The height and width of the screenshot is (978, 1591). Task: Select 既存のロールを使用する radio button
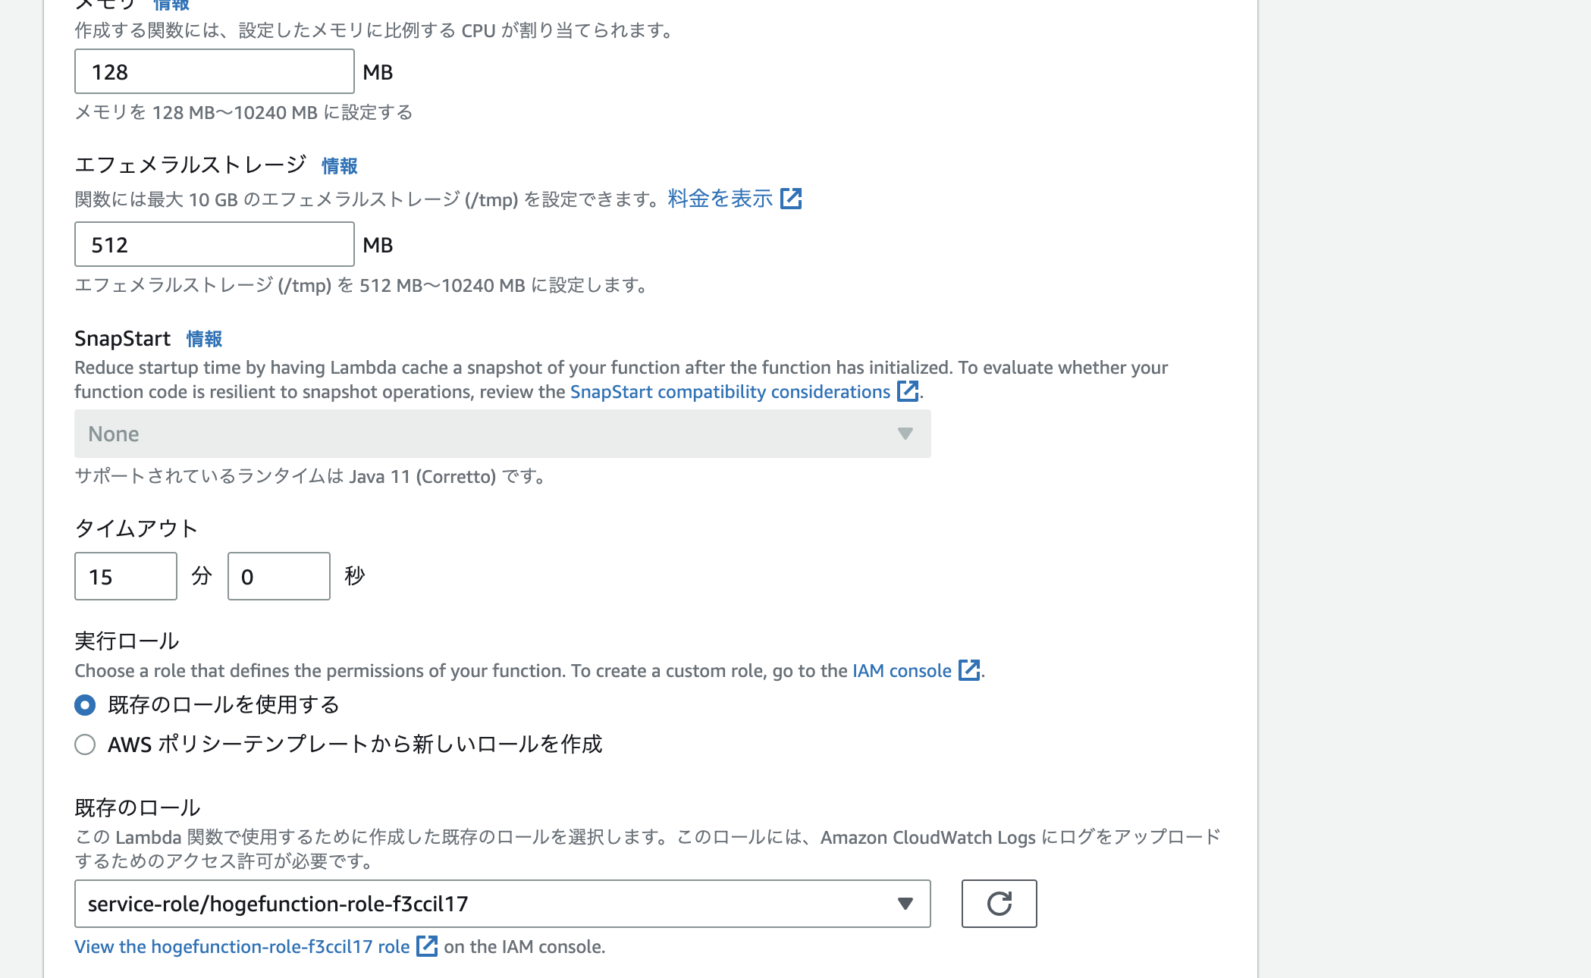point(84,705)
